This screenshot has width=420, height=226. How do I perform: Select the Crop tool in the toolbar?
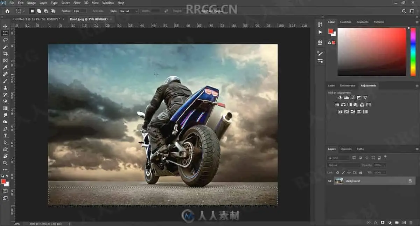[5, 54]
